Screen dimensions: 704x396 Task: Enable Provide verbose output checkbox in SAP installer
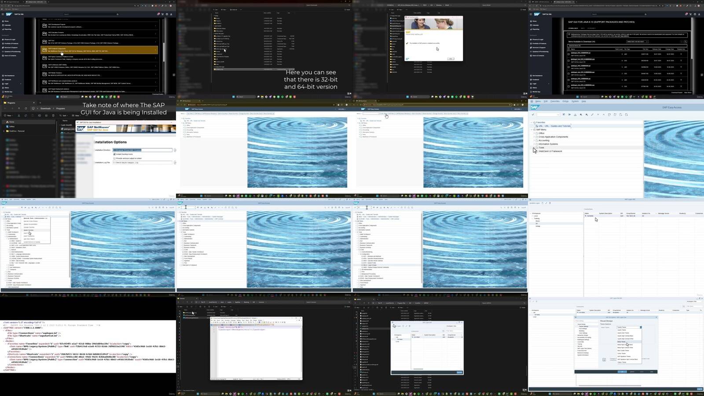point(114,158)
